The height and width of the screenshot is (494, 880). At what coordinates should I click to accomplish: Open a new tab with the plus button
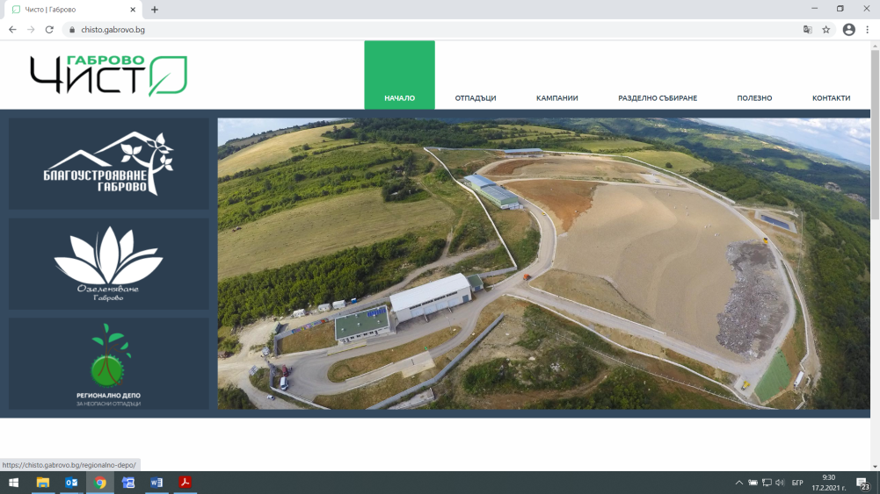pos(155,10)
